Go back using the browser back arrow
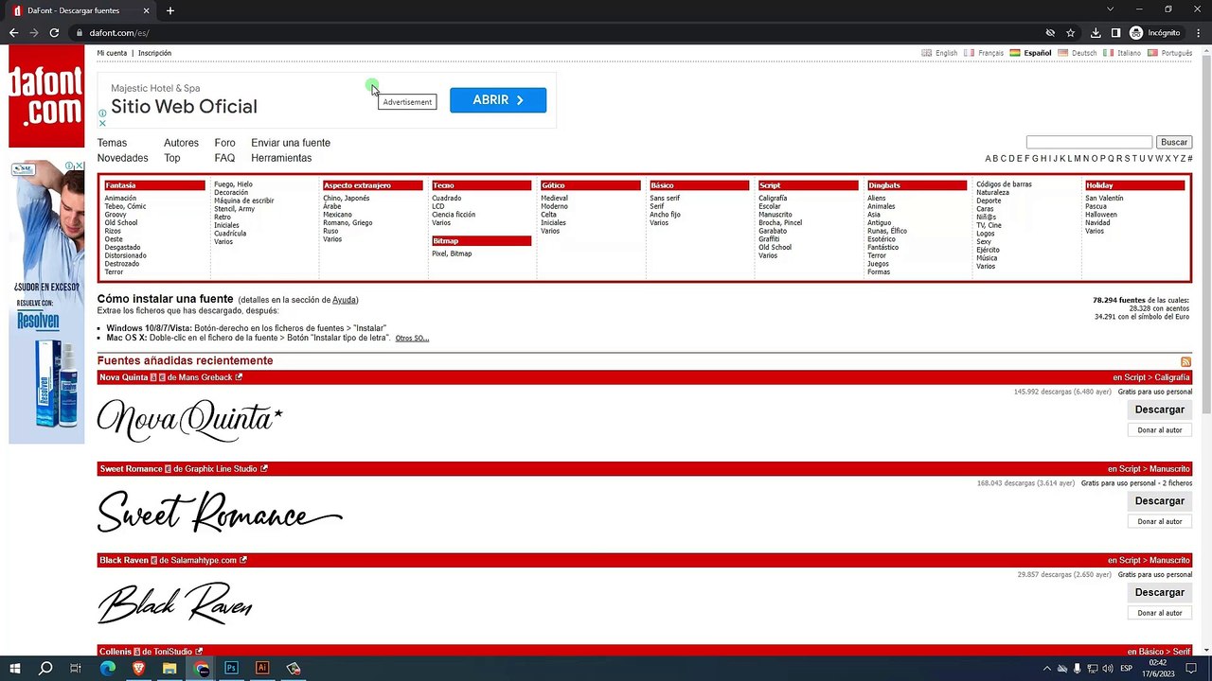This screenshot has width=1212, height=681. pyautogui.click(x=13, y=33)
